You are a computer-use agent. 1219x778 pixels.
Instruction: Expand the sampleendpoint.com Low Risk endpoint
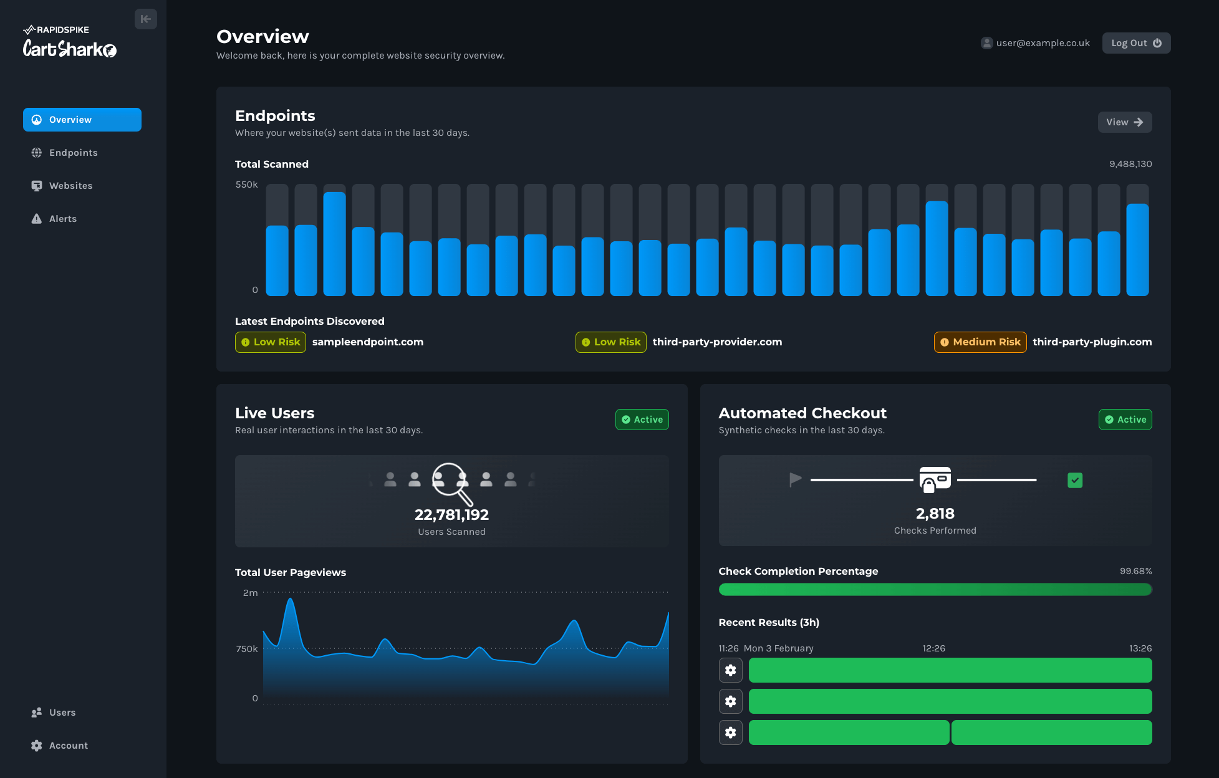(x=328, y=341)
